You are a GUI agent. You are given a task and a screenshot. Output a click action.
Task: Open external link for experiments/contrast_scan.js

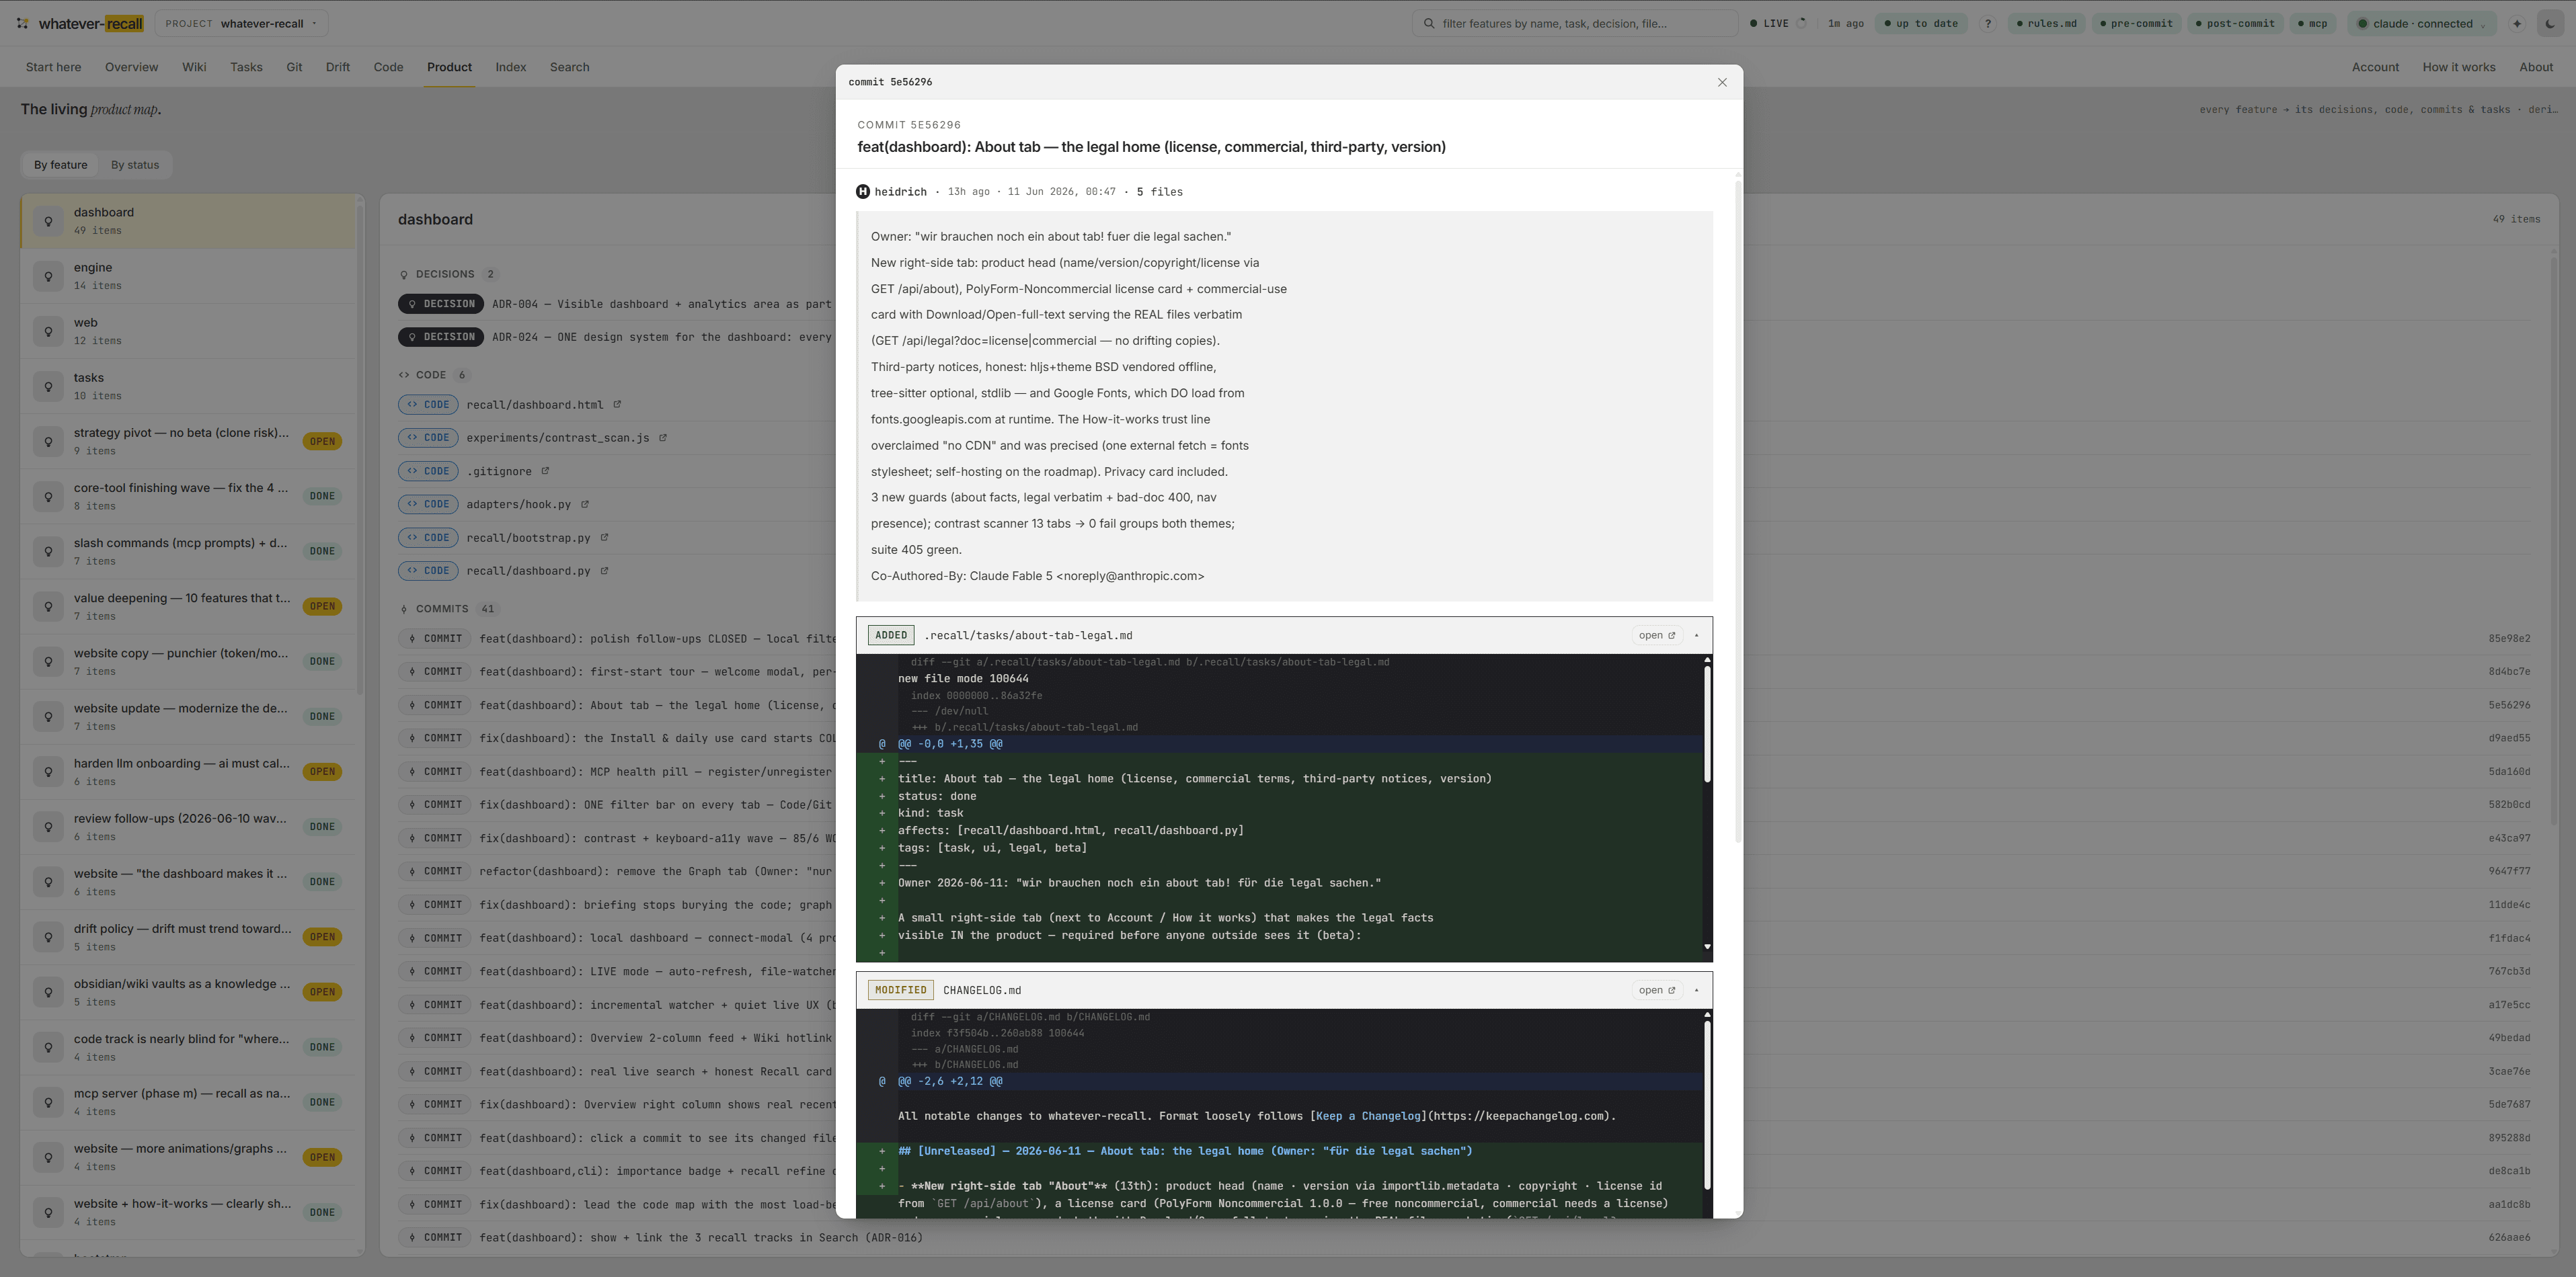662,438
